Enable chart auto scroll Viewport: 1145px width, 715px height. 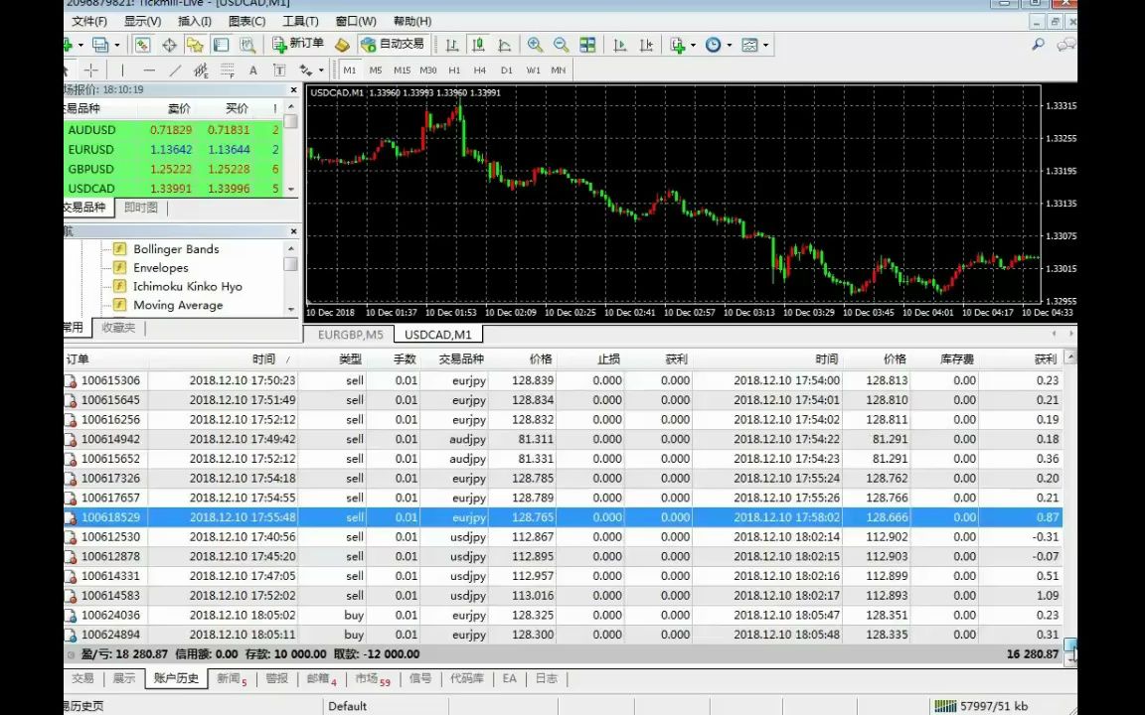pos(620,45)
